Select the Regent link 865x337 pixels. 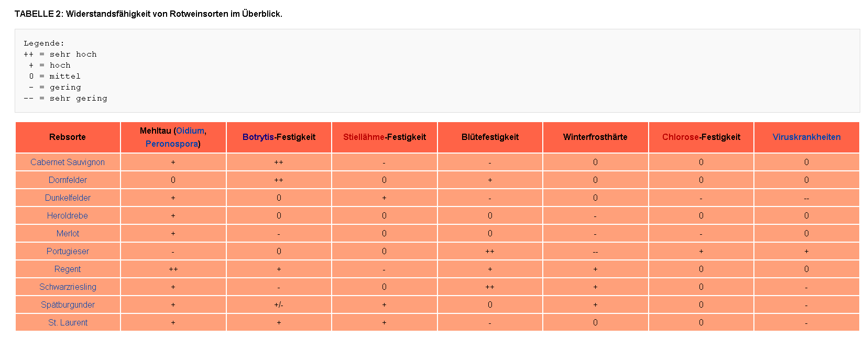[x=68, y=269]
